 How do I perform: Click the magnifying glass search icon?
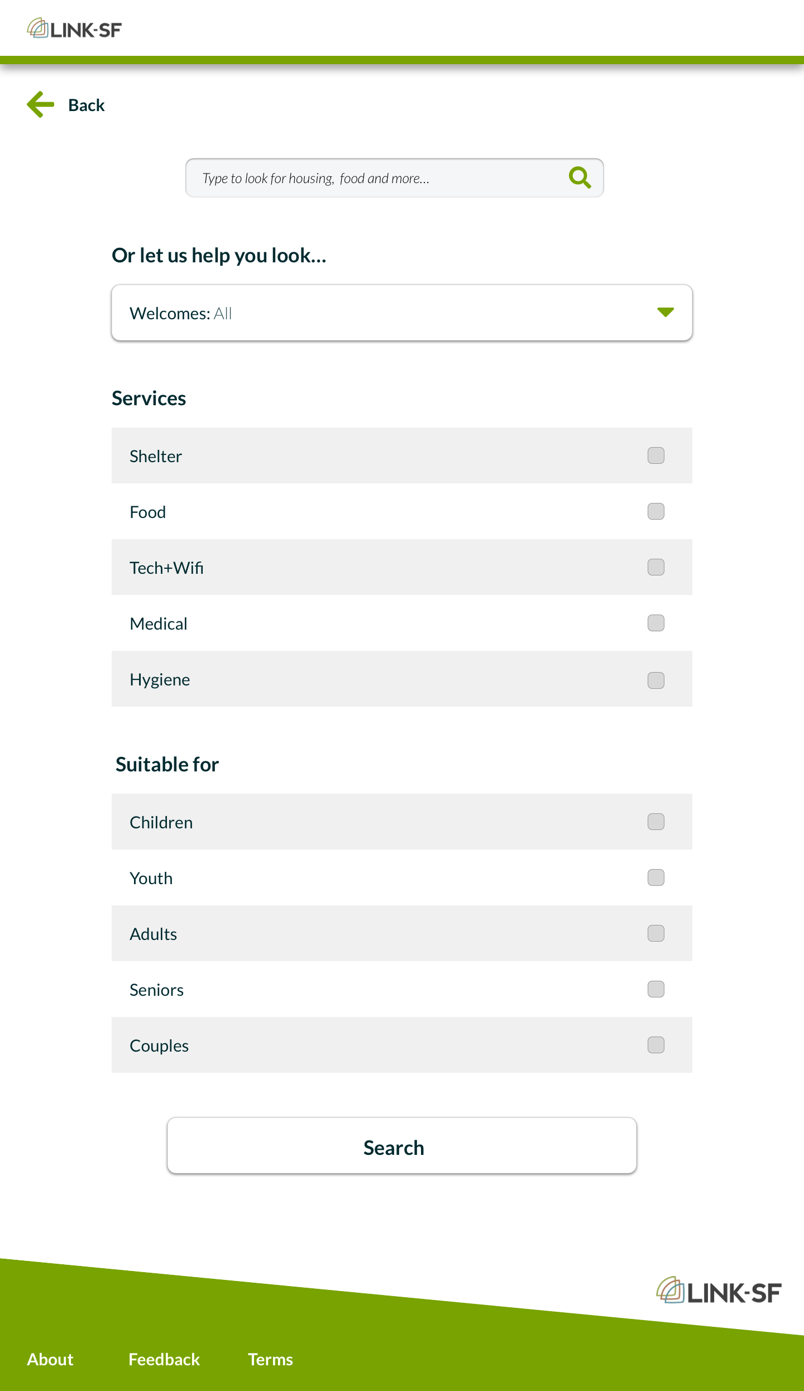click(x=580, y=178)
